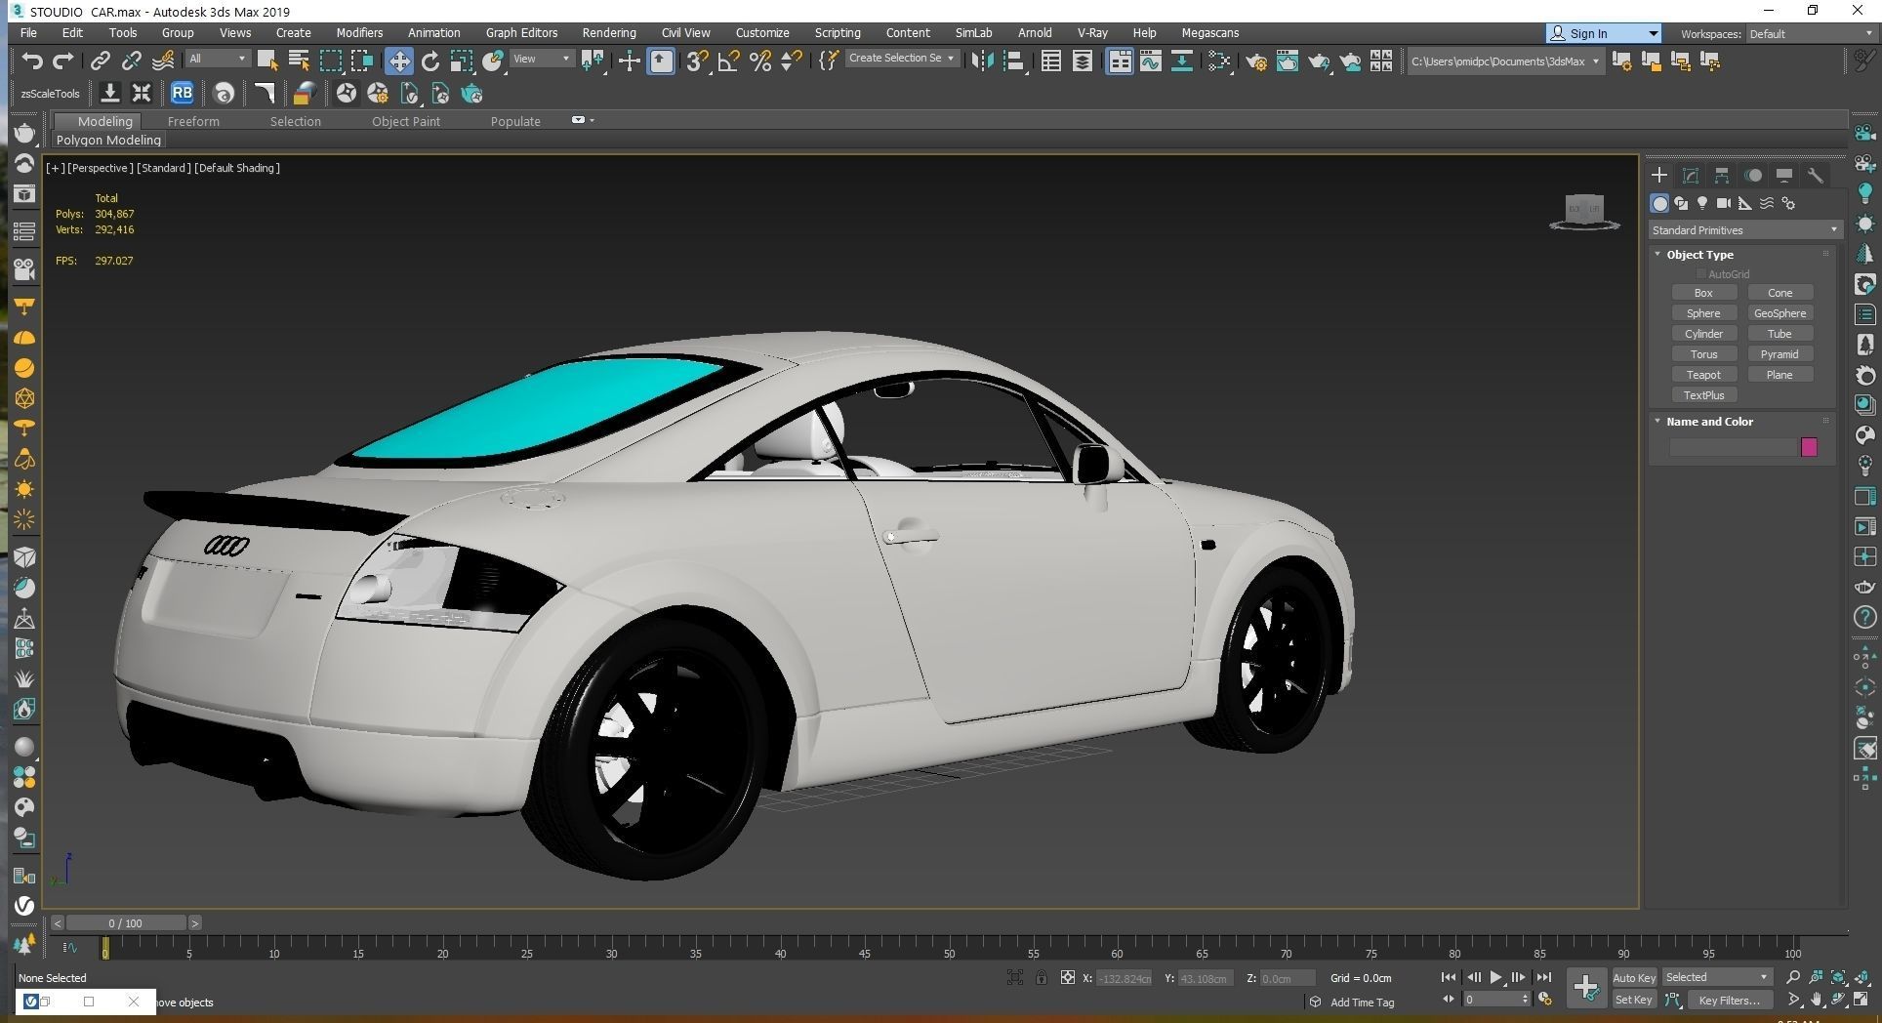This screenshot has width=1882, height=1023.
Task: Toggle Percent Snap on
Action: [x=760, y=61]
